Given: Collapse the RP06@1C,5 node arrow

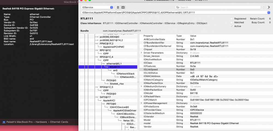Looking at the screenshot, I should (x=97, y=87).
